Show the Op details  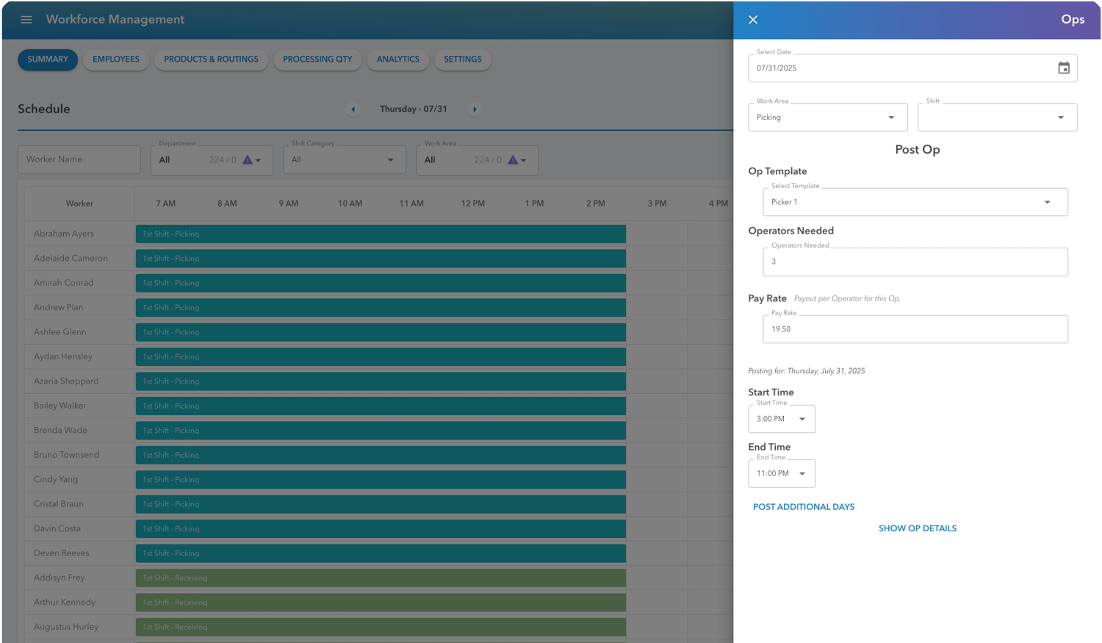click(917, 528)
